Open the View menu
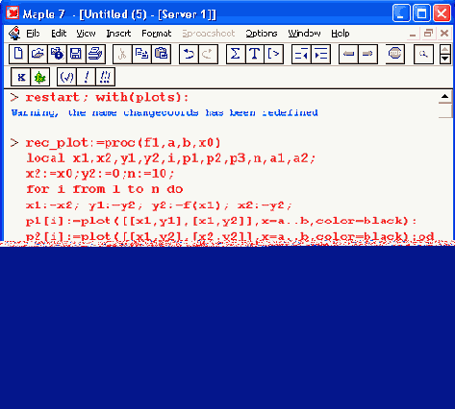The height and width of the screenshot is (409, 455). pyautogui.click(x=86, y=34)
